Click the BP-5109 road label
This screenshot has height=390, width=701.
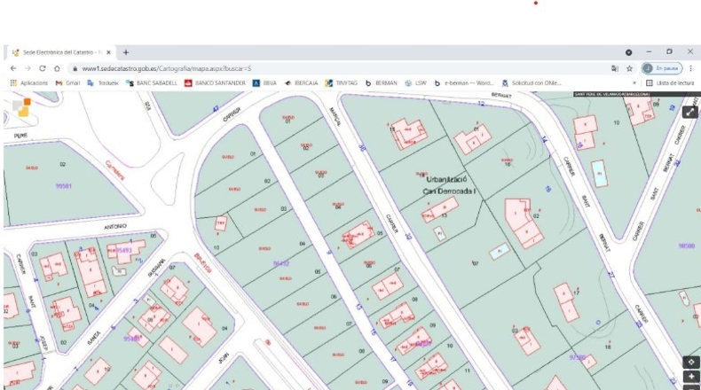click(x=202, y=263)
